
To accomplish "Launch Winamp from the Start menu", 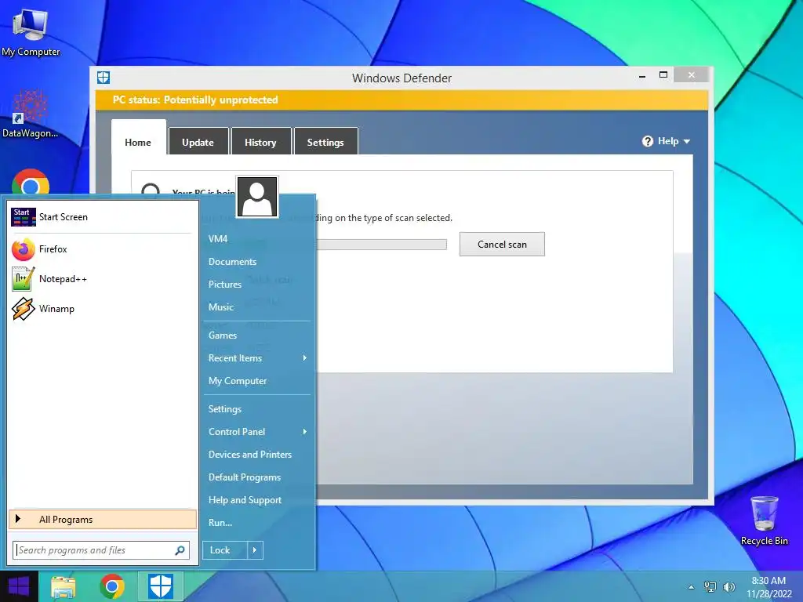I will click(101, 309).
